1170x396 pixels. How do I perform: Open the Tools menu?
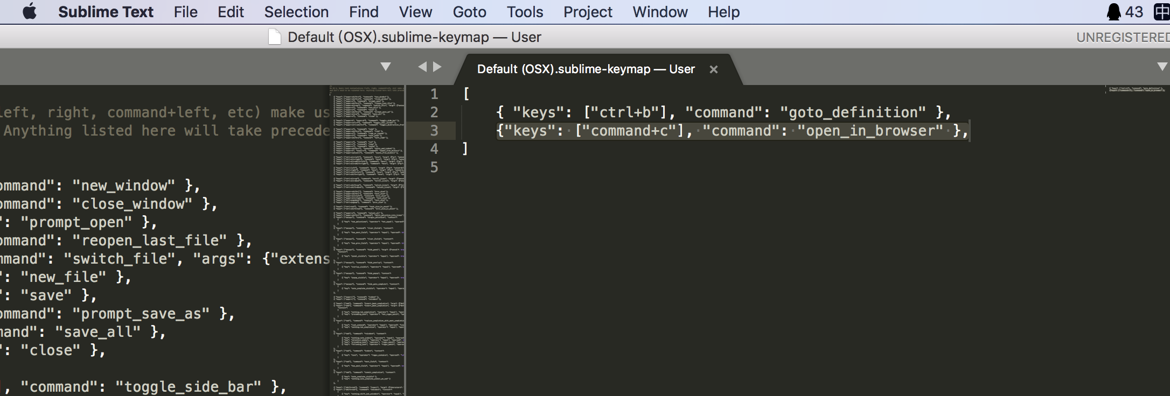pos(525,12)
